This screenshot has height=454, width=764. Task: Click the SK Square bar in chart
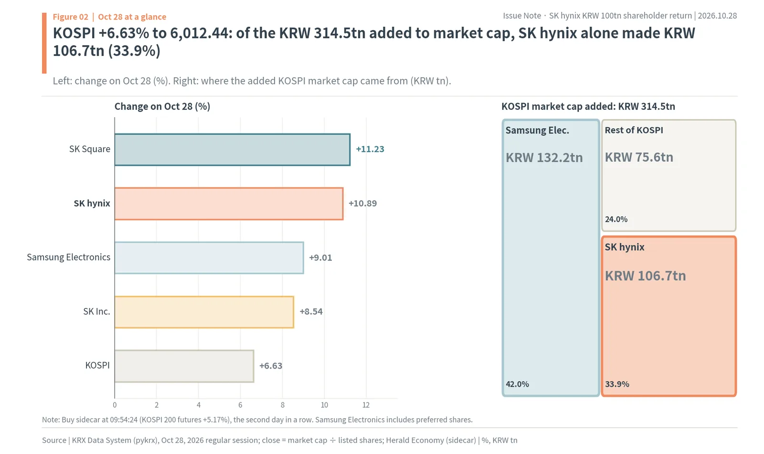233,150
